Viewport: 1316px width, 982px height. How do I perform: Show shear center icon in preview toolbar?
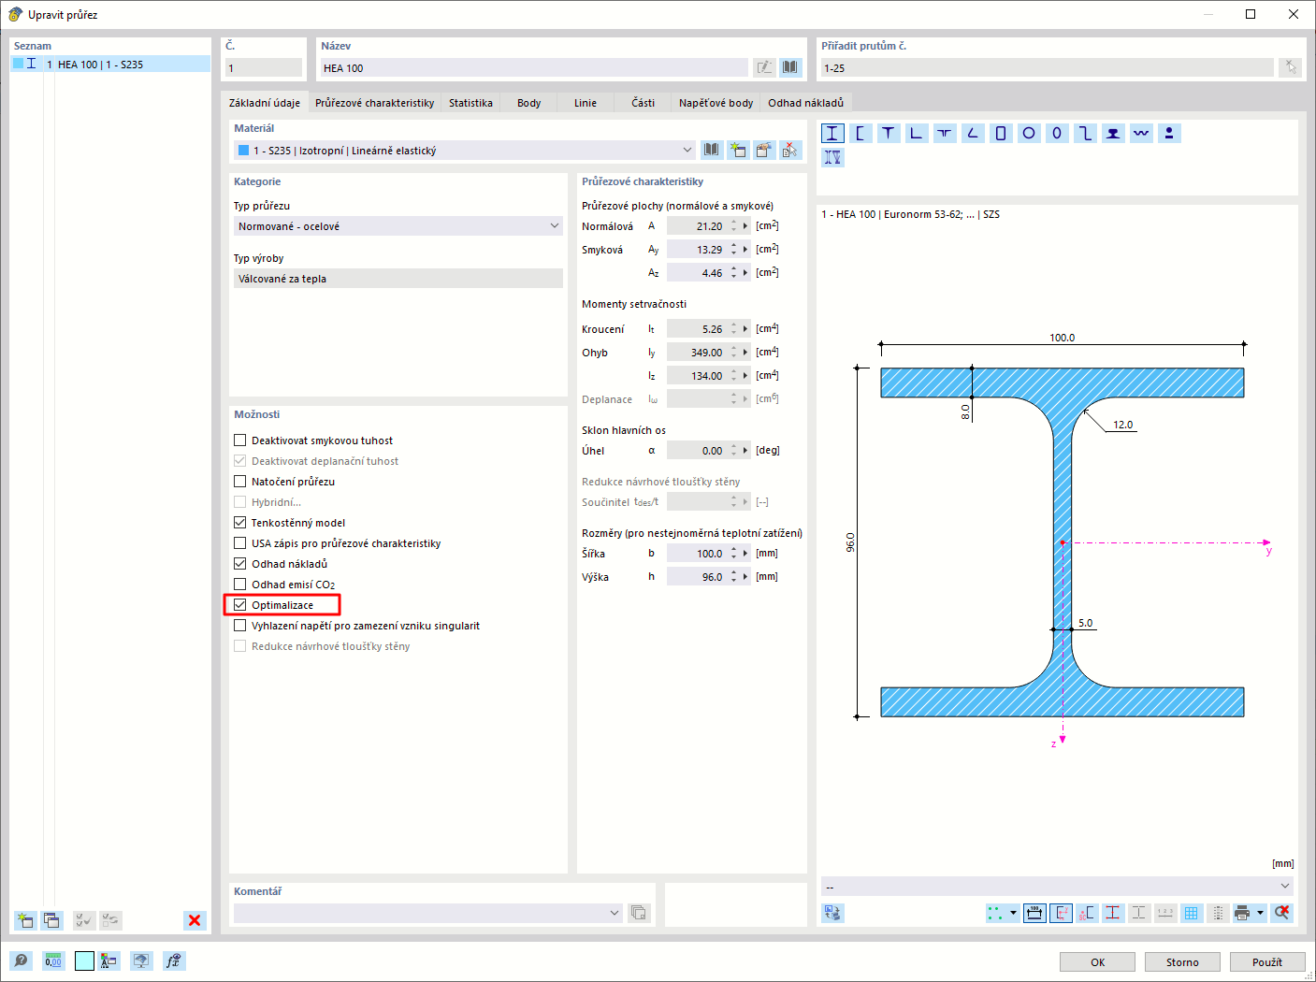tap(1087, 913)
